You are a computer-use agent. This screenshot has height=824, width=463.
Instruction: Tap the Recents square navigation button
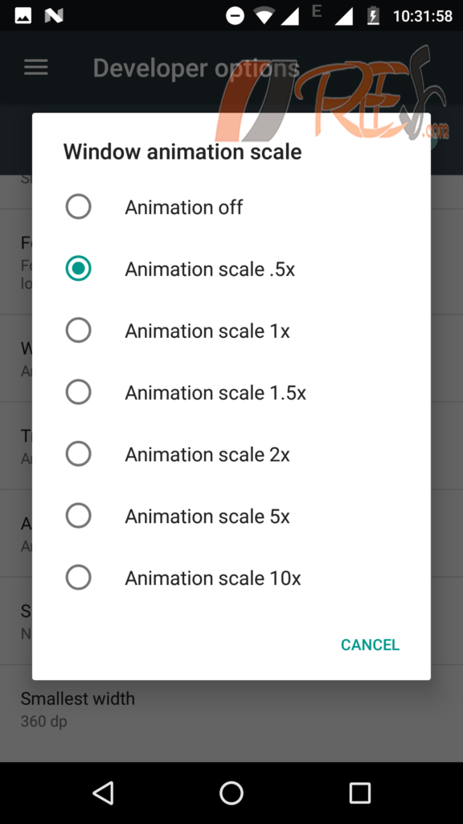tap(359, 792)
